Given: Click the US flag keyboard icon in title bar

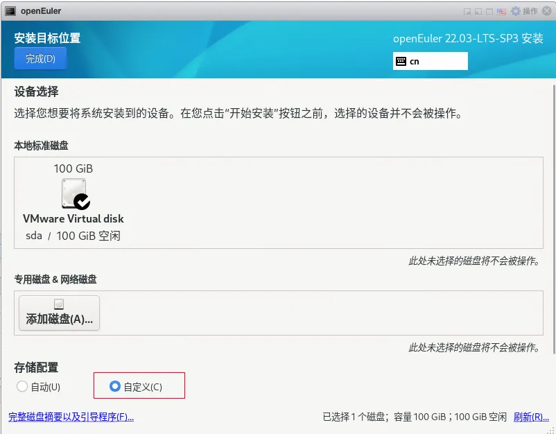Looking at the screenshot, I should (x=500, y=10).
